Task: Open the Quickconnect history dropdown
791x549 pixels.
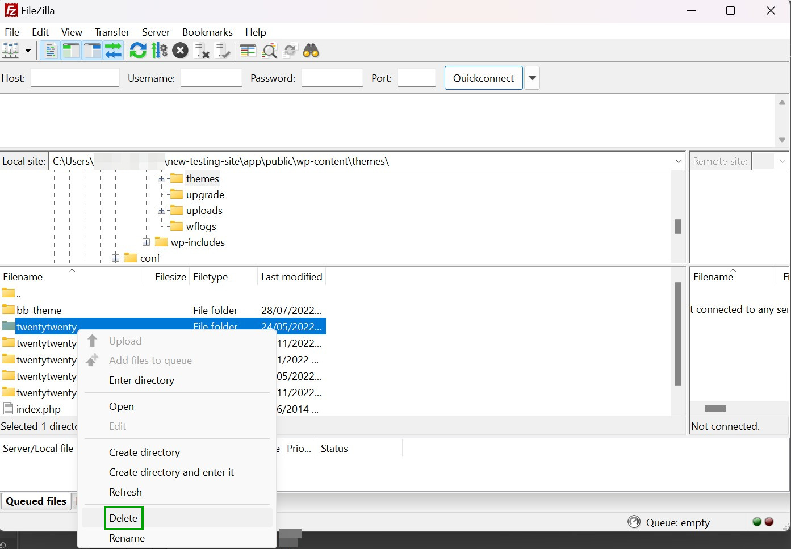Action: 532,78
